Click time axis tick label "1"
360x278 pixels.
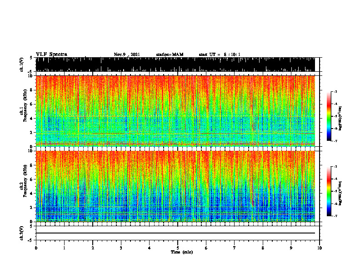(x=64, y=248)
